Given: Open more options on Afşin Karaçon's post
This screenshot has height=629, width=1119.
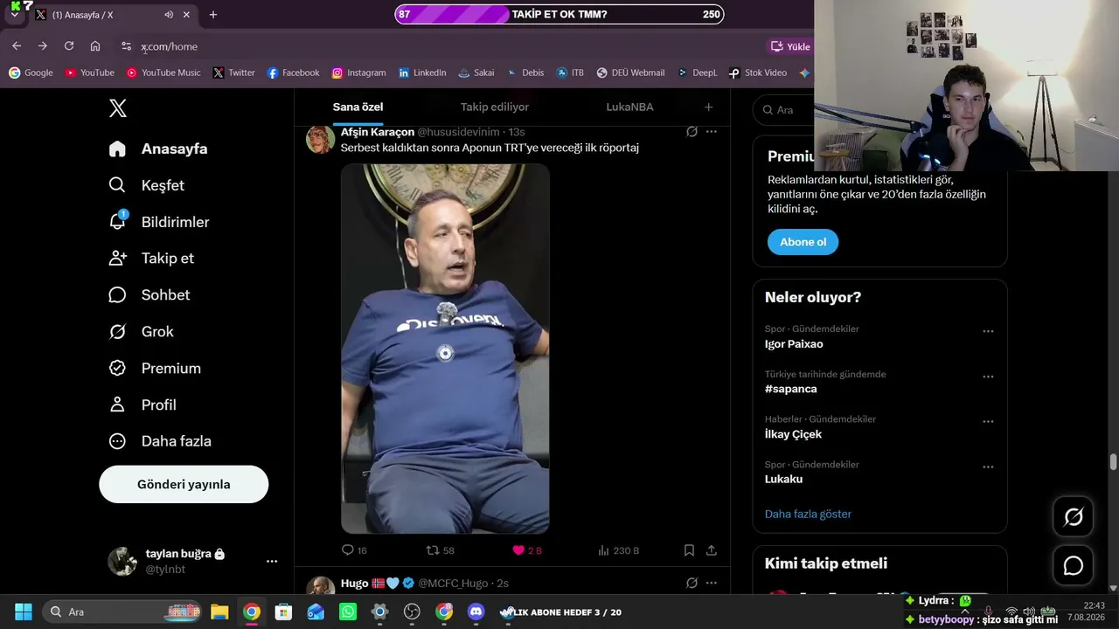Looking at the screenshot, I should [x=712, y=132].
